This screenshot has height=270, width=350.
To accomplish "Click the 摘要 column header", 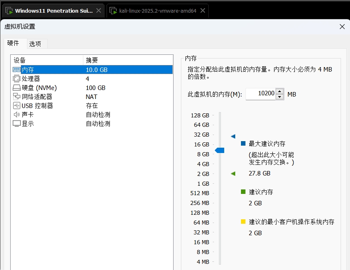I will pyautogui.click(x=128, y=60).
